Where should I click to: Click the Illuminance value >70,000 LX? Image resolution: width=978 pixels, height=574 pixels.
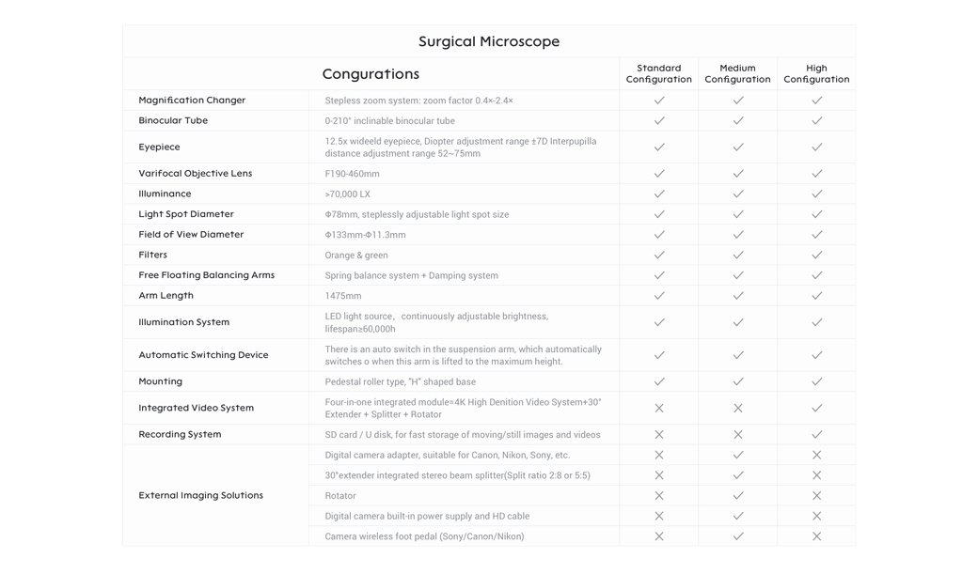347,194
